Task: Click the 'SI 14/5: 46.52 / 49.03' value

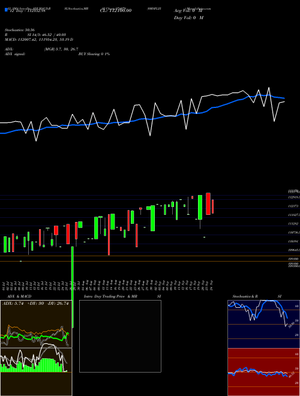Action: click(47, 35)
